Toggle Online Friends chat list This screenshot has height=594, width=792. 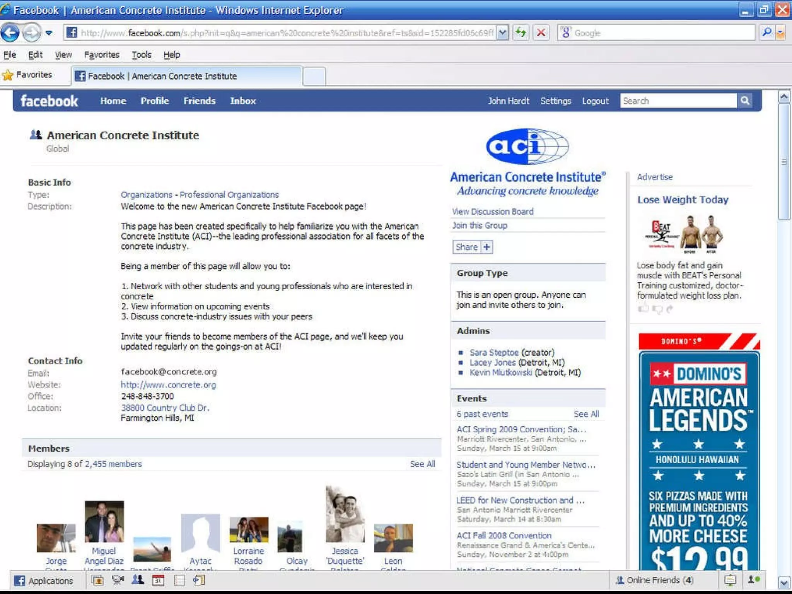pyautogui.click(x=655, y=580)
